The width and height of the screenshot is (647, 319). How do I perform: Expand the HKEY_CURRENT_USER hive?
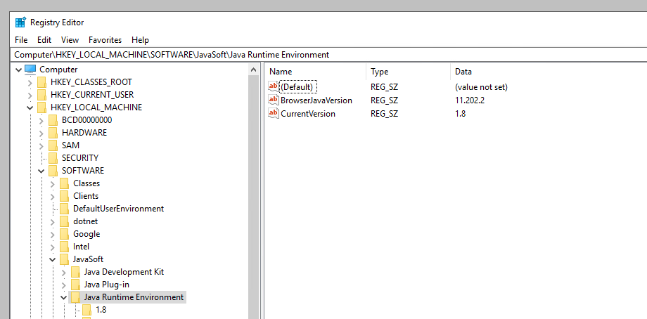pos(30,95)
